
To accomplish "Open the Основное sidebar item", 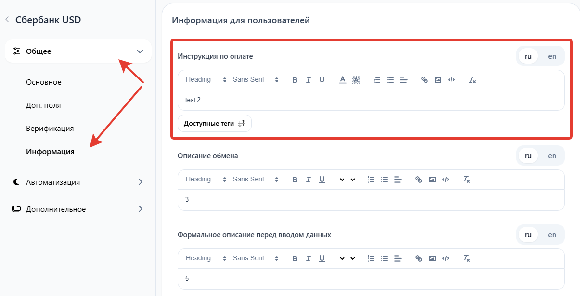I will [44, 82].
